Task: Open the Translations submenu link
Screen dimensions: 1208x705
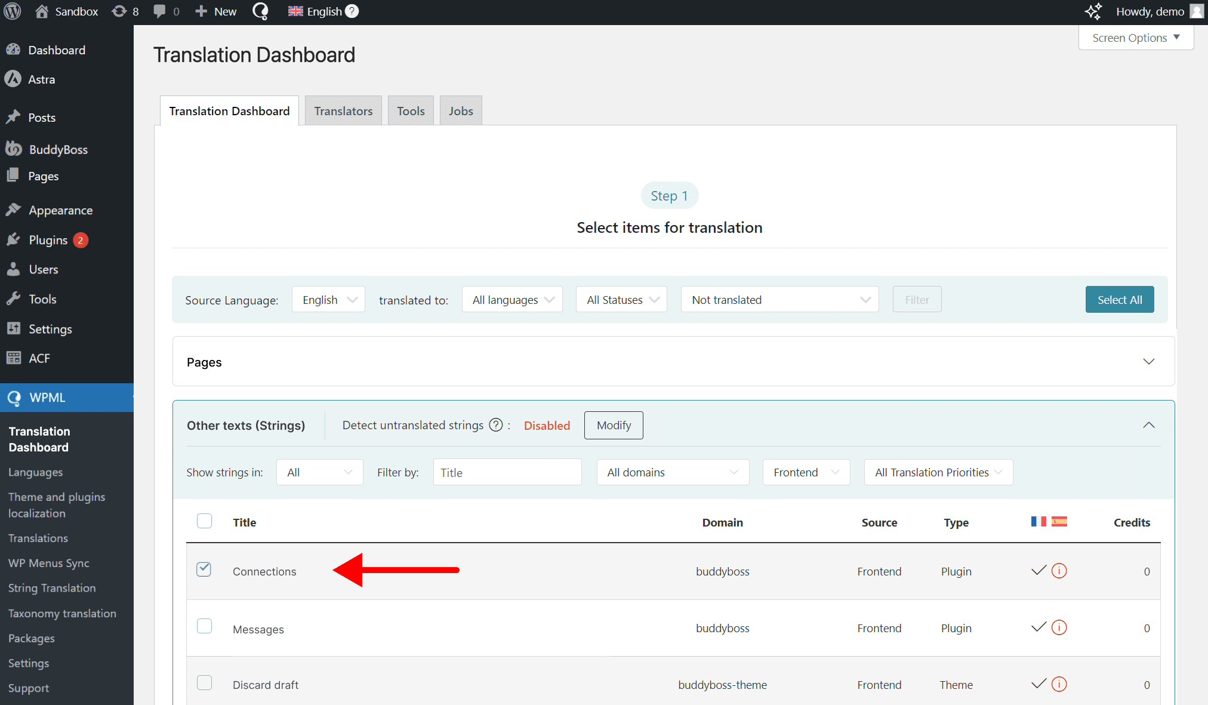Action: [38, 538]
